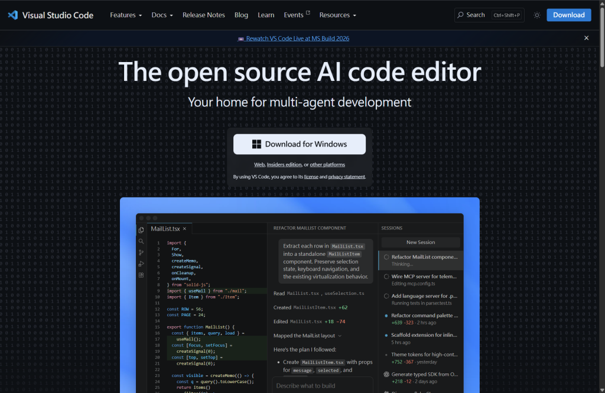
Task: Click the Search box in header
Action: (489, 15)
